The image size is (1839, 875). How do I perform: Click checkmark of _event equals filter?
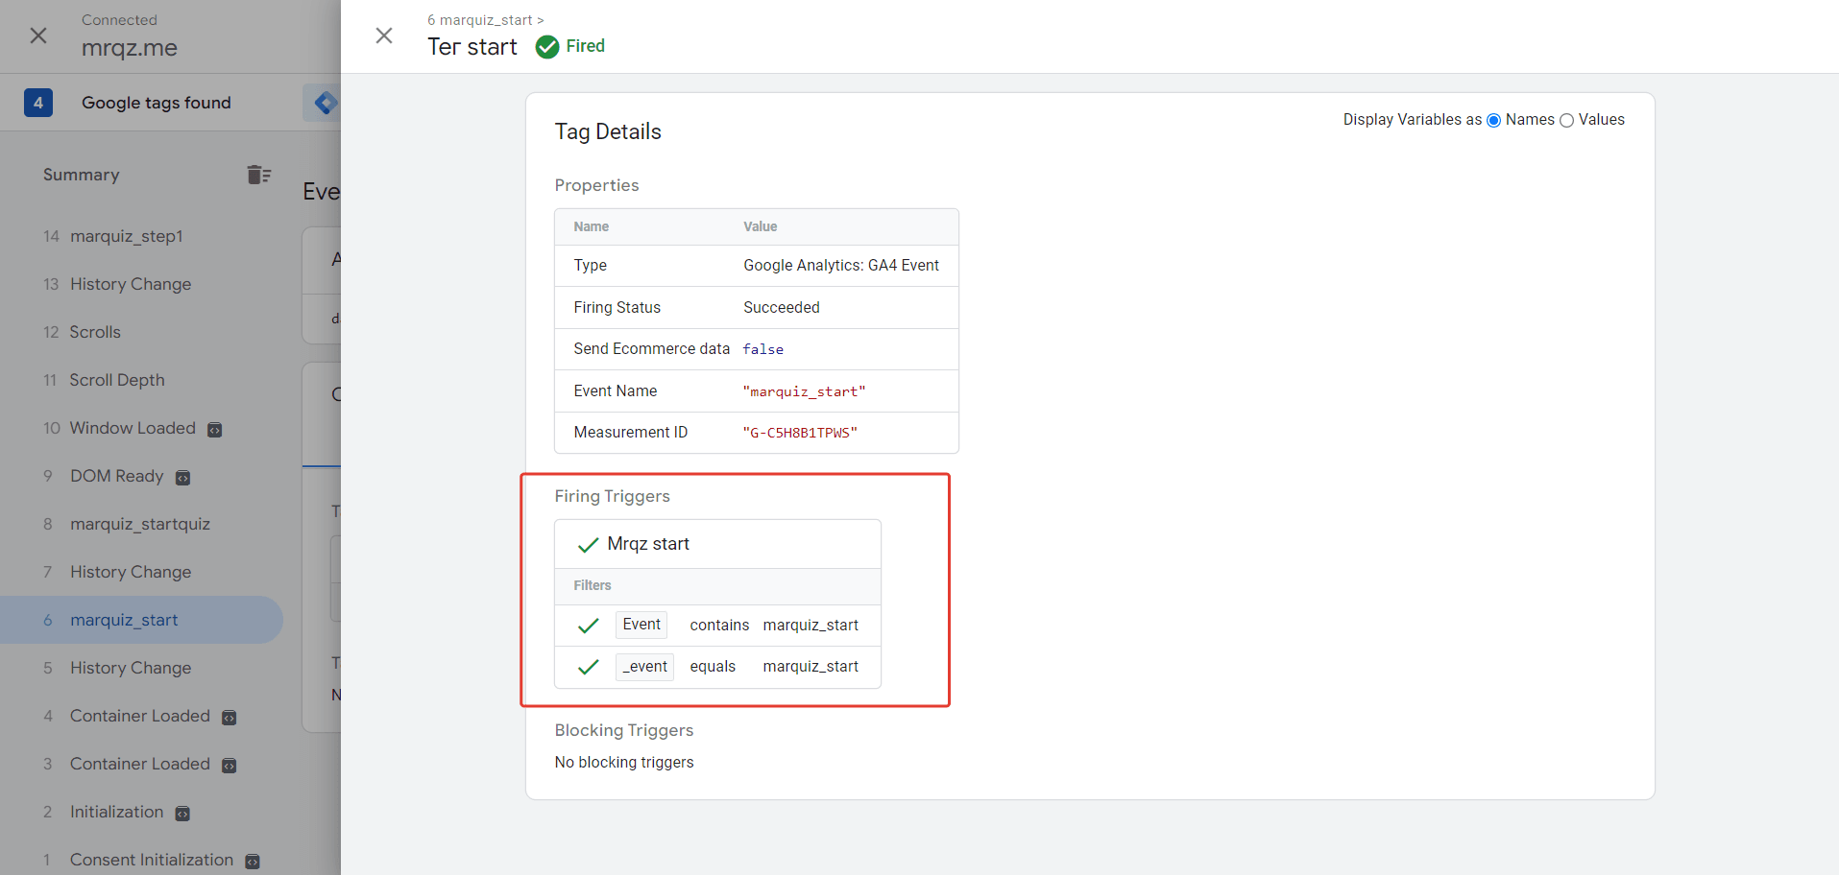(x=588, y=667)
